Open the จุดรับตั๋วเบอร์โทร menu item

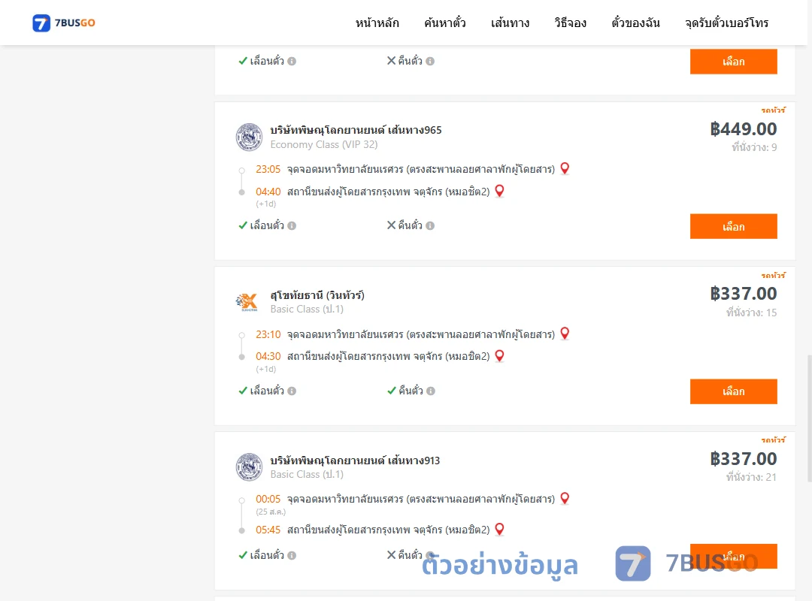click(726, 23)
